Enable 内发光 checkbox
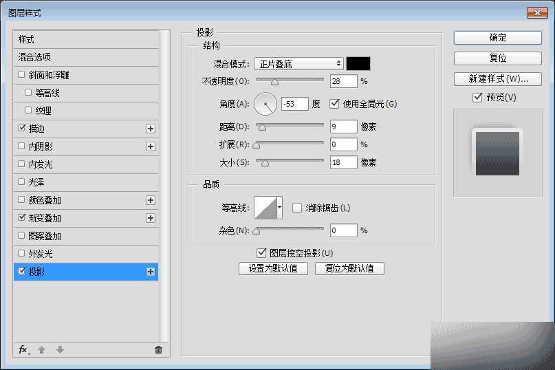Screen dimensions: 555x370 (21, 164)
